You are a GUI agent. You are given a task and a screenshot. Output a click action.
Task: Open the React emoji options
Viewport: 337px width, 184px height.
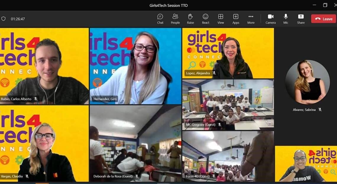[x=205, y=19]
